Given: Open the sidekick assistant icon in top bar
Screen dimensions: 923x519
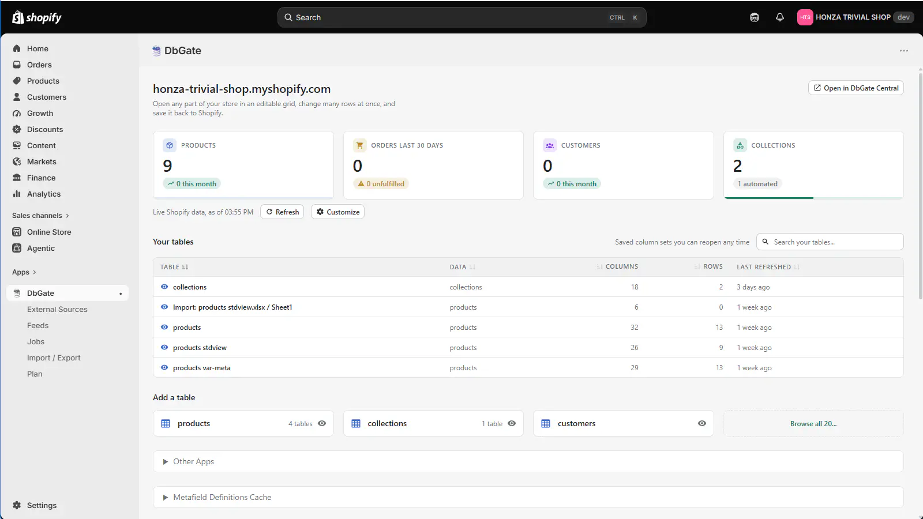Looking at the screenshot, I should point(755,17).
